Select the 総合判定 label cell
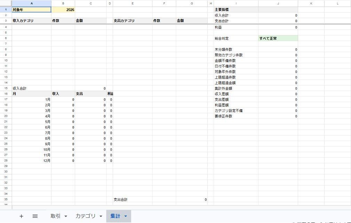 [x=236, y=38]
